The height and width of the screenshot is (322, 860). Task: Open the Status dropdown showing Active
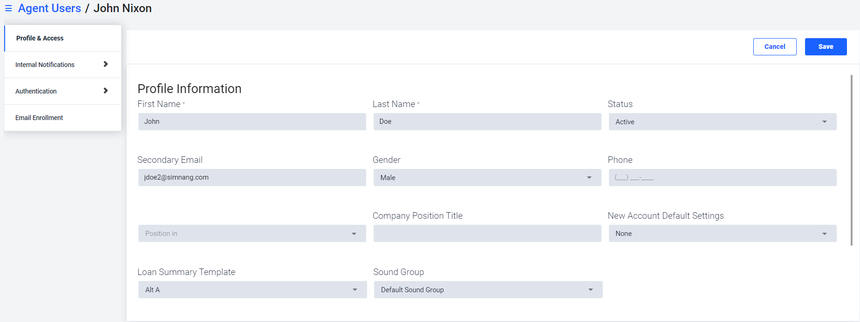click(723, 121)
